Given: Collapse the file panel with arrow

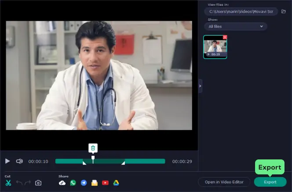Looking at the screenshot, I should [x=200, y=86].
